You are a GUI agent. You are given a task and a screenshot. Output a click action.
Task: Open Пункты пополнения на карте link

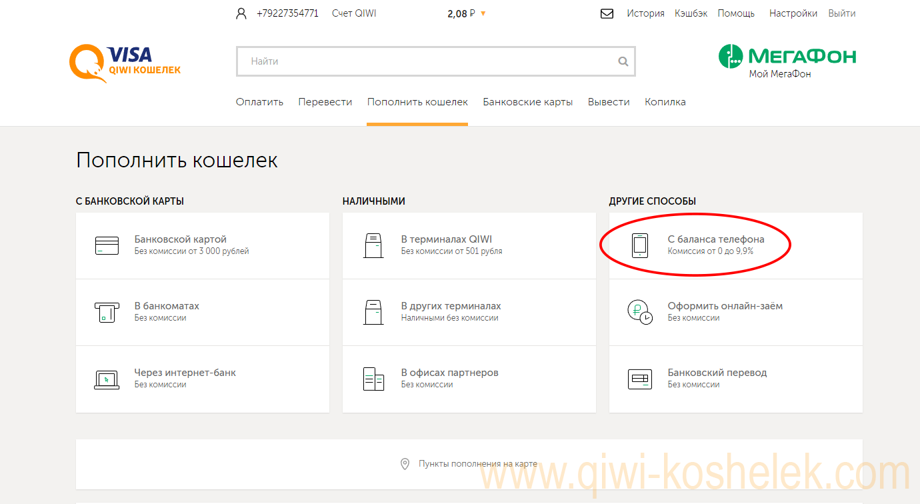click(477, 464)
